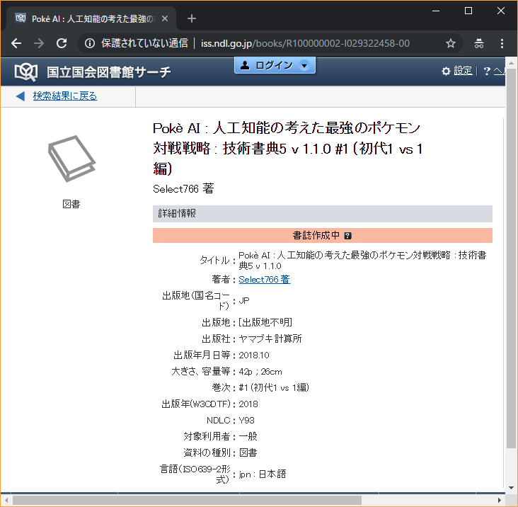Open a new tab with the plus button
The image size is (518, 507).
192,18
